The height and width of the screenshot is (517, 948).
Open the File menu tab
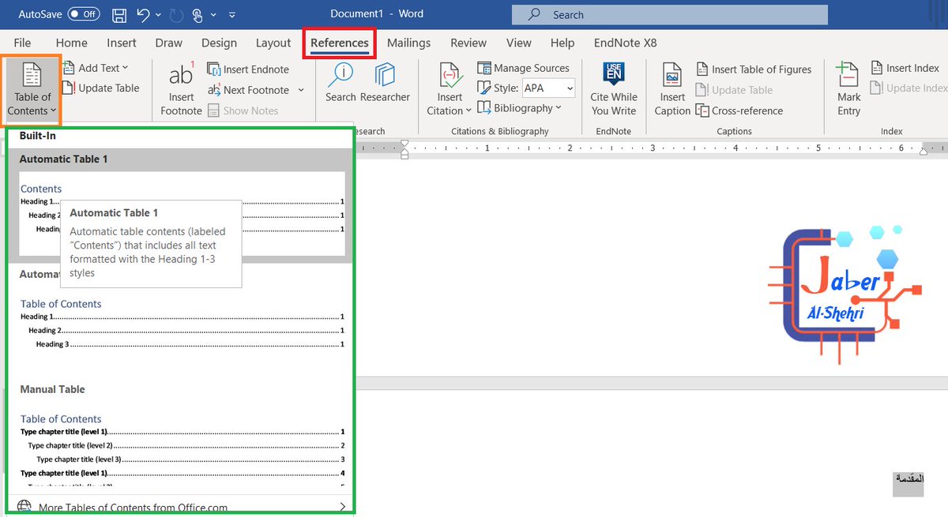tap(22, 43)
